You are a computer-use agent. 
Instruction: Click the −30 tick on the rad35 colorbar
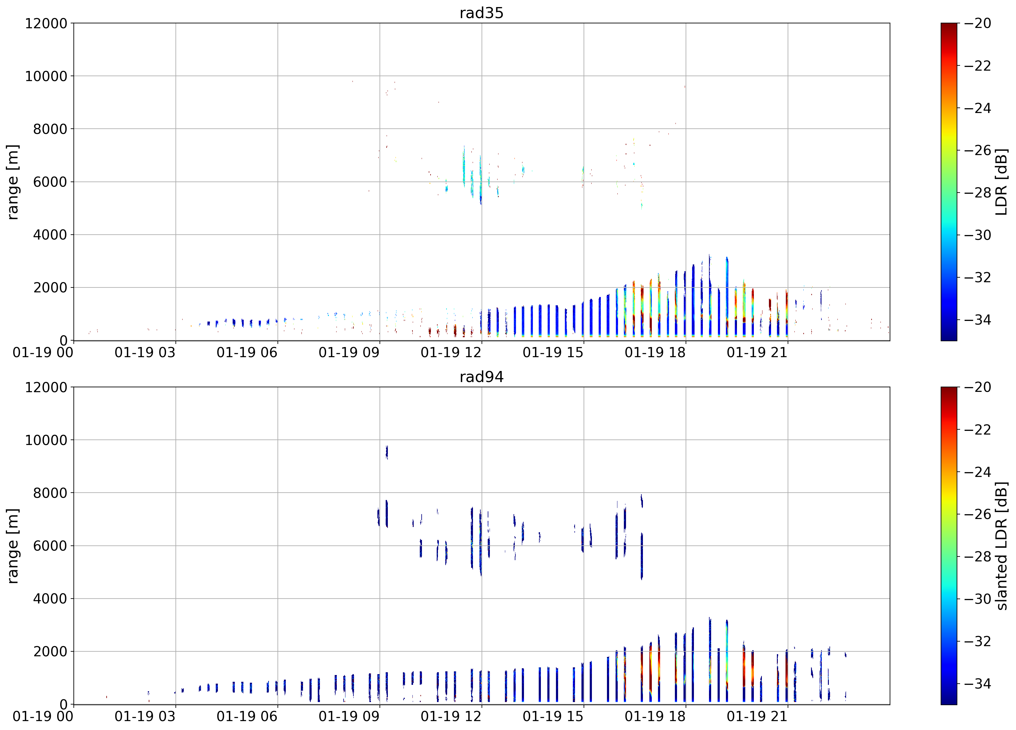[x=978, y=235]
